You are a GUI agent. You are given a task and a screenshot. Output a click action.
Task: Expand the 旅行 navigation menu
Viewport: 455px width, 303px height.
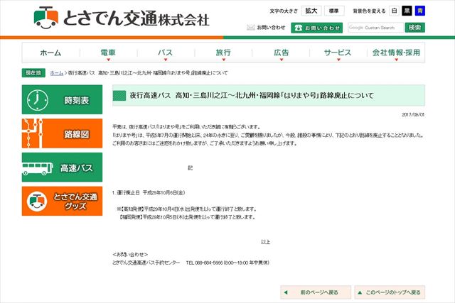(223, 53)
